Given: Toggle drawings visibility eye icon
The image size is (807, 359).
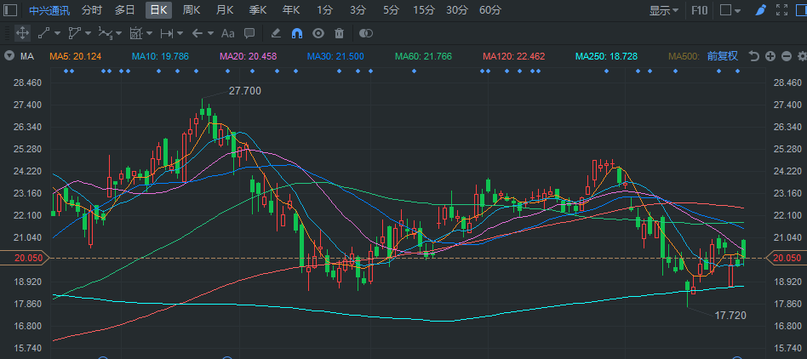Looking at the screenshot, I should (318, 33).
